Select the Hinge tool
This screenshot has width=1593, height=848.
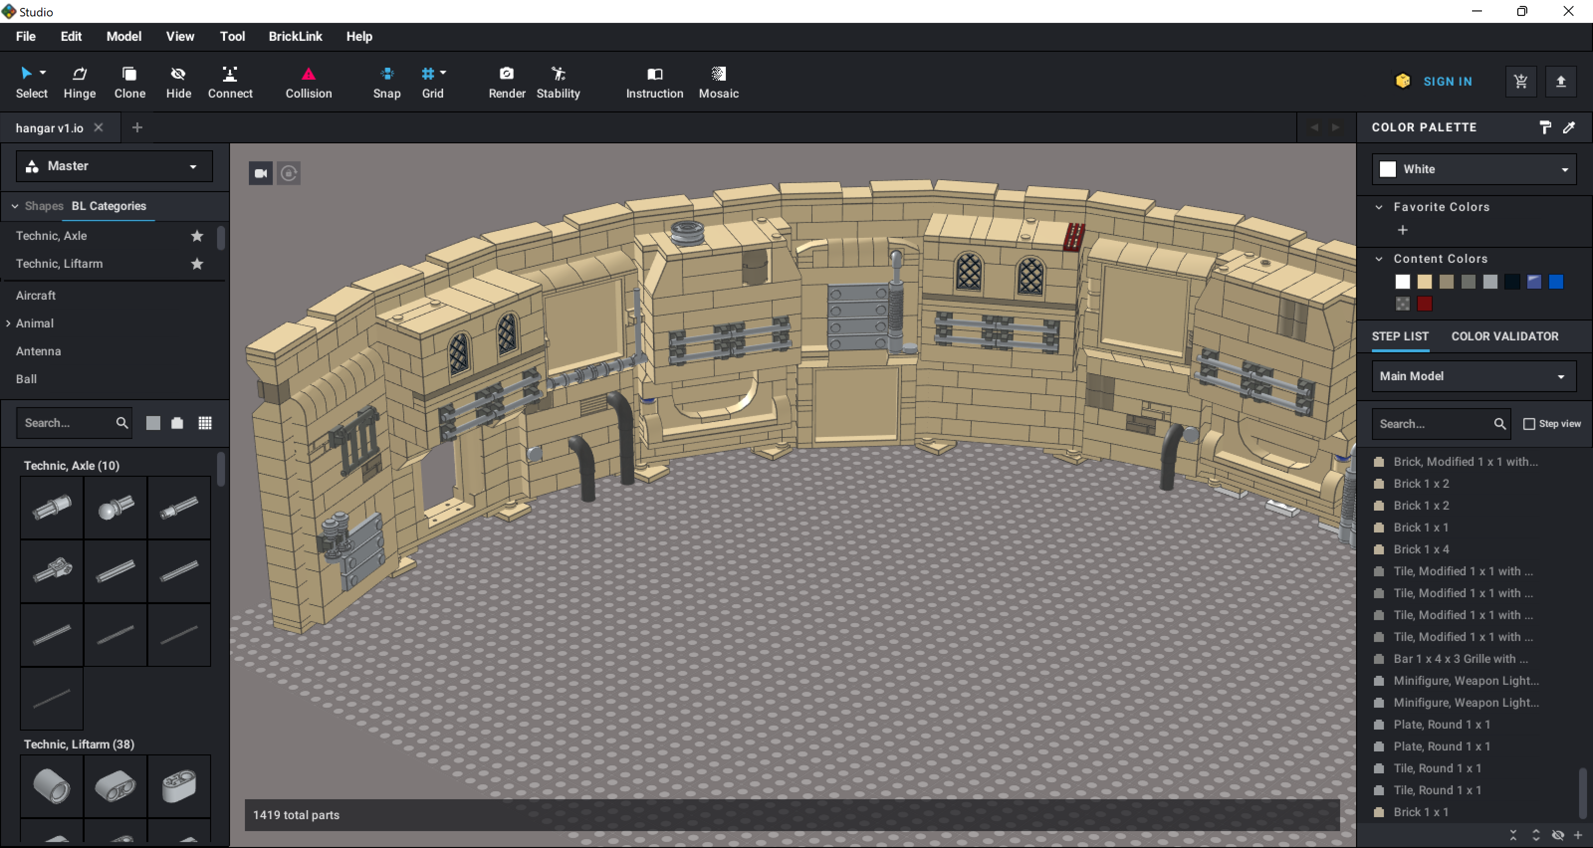pos(80,82)
